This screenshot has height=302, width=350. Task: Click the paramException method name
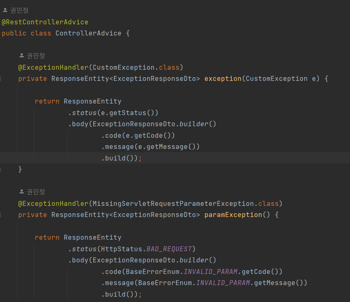tap(233, 215)
